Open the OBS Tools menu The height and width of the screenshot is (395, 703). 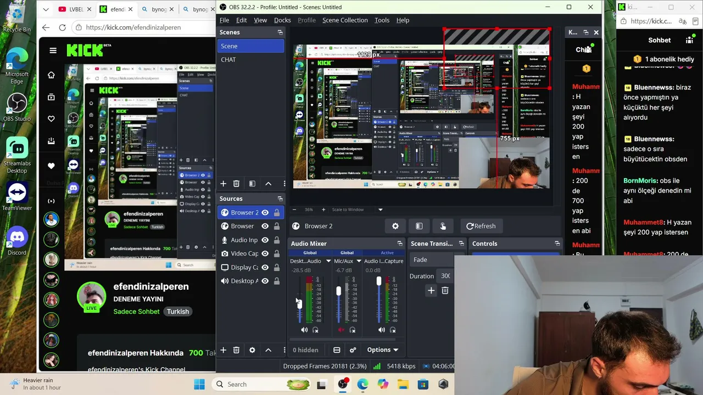tap(382, 20)
